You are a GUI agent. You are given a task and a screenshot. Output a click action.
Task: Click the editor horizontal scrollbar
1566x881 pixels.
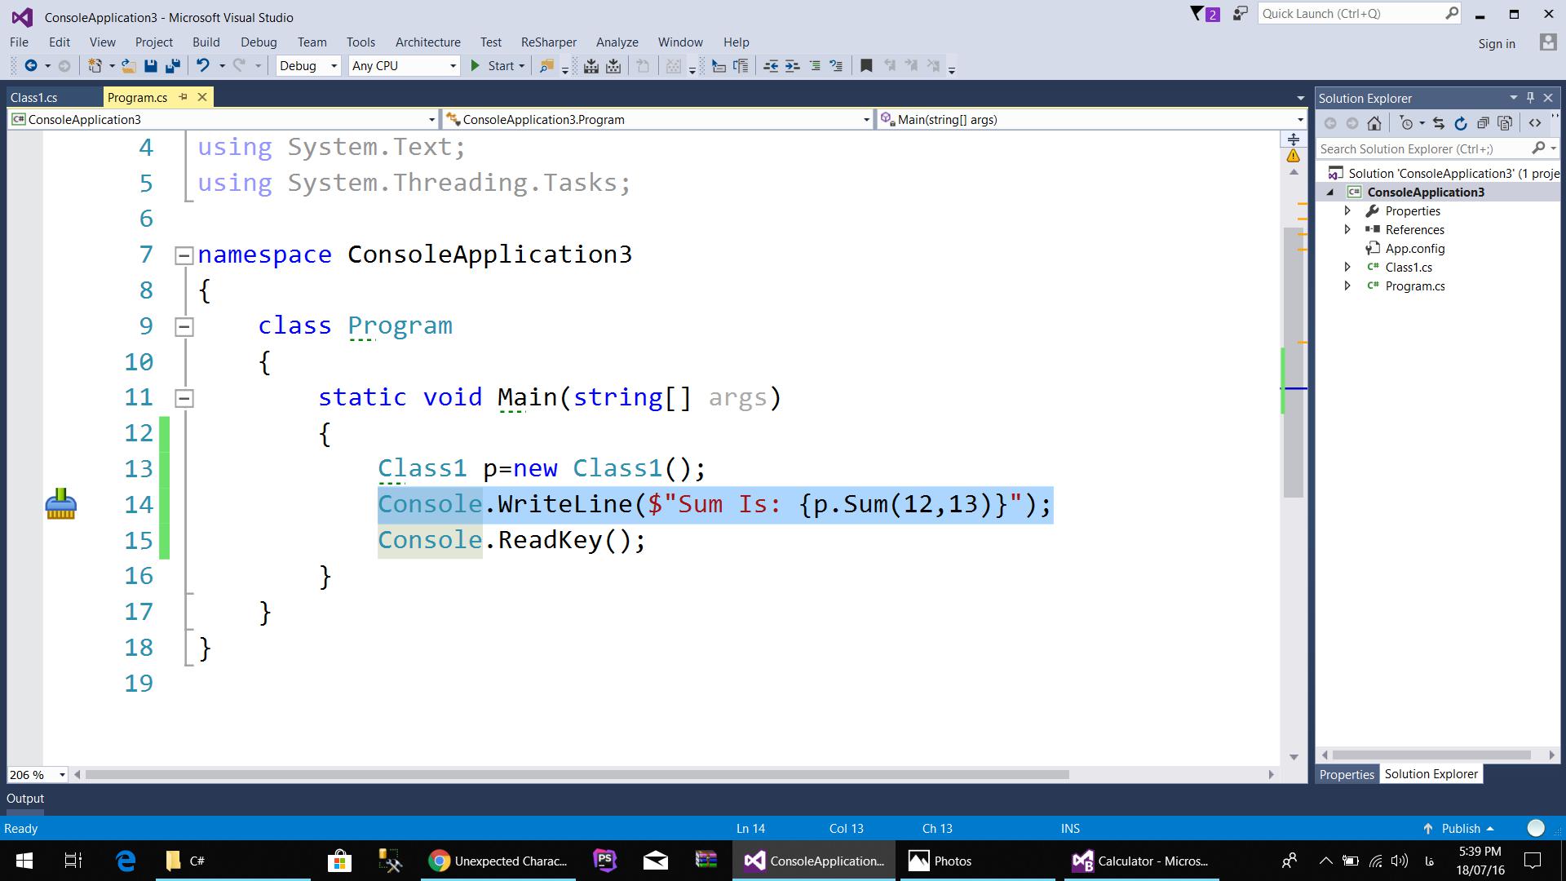[577, 775]
